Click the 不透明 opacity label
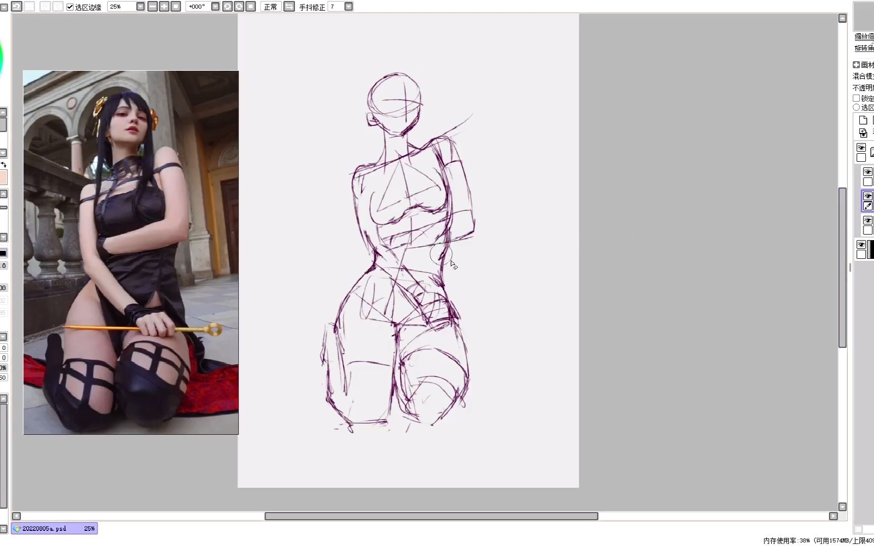 tap(863, 87)
